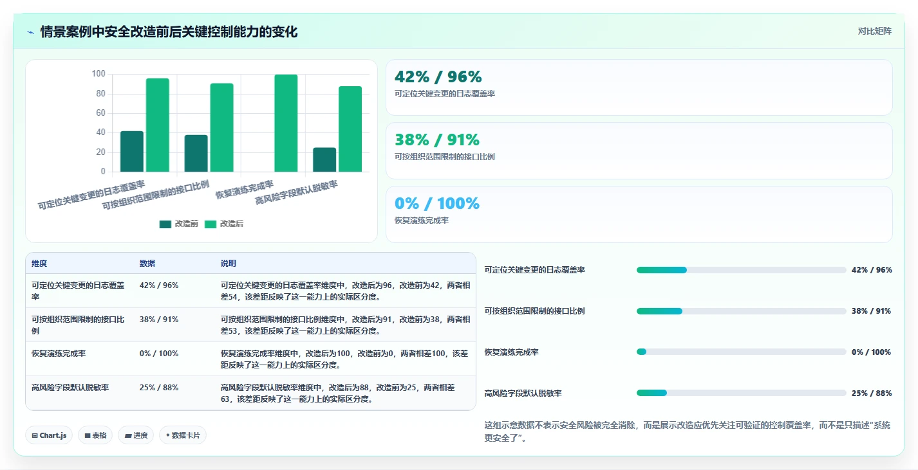Toggle the 改造后 legend color box
918x470 pixels.
[x=211, y=224]
